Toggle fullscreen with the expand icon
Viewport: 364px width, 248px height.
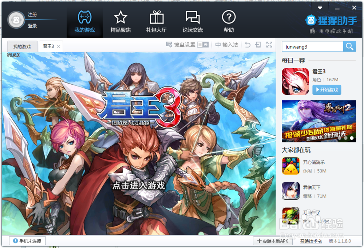point(269,44)
